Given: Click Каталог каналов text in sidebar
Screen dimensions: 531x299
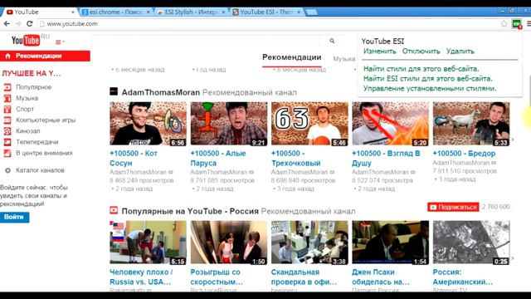Looking at the screenshot, I should pos(40,170).
